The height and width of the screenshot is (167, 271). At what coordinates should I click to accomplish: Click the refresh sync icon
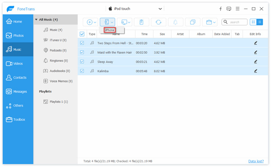(x=159, y=22)
